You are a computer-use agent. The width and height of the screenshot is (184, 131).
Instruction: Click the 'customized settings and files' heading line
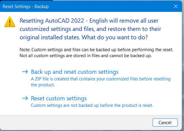[x=90, y=29]
